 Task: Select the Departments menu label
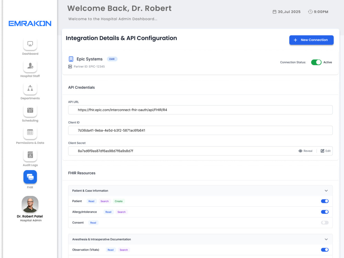tap(30, 98)
